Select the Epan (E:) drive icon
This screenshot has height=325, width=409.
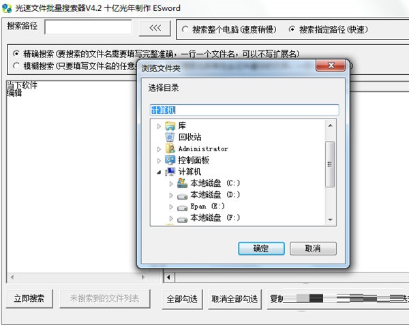(x=182, y=208)
